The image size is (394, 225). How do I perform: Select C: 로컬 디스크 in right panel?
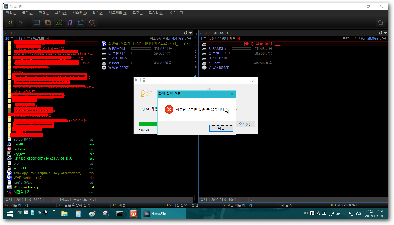click(219, 53)
